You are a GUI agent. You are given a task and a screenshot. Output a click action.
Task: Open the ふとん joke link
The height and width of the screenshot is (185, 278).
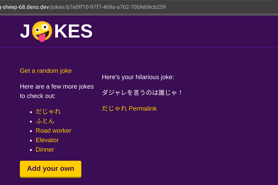[x=45, y=121]
